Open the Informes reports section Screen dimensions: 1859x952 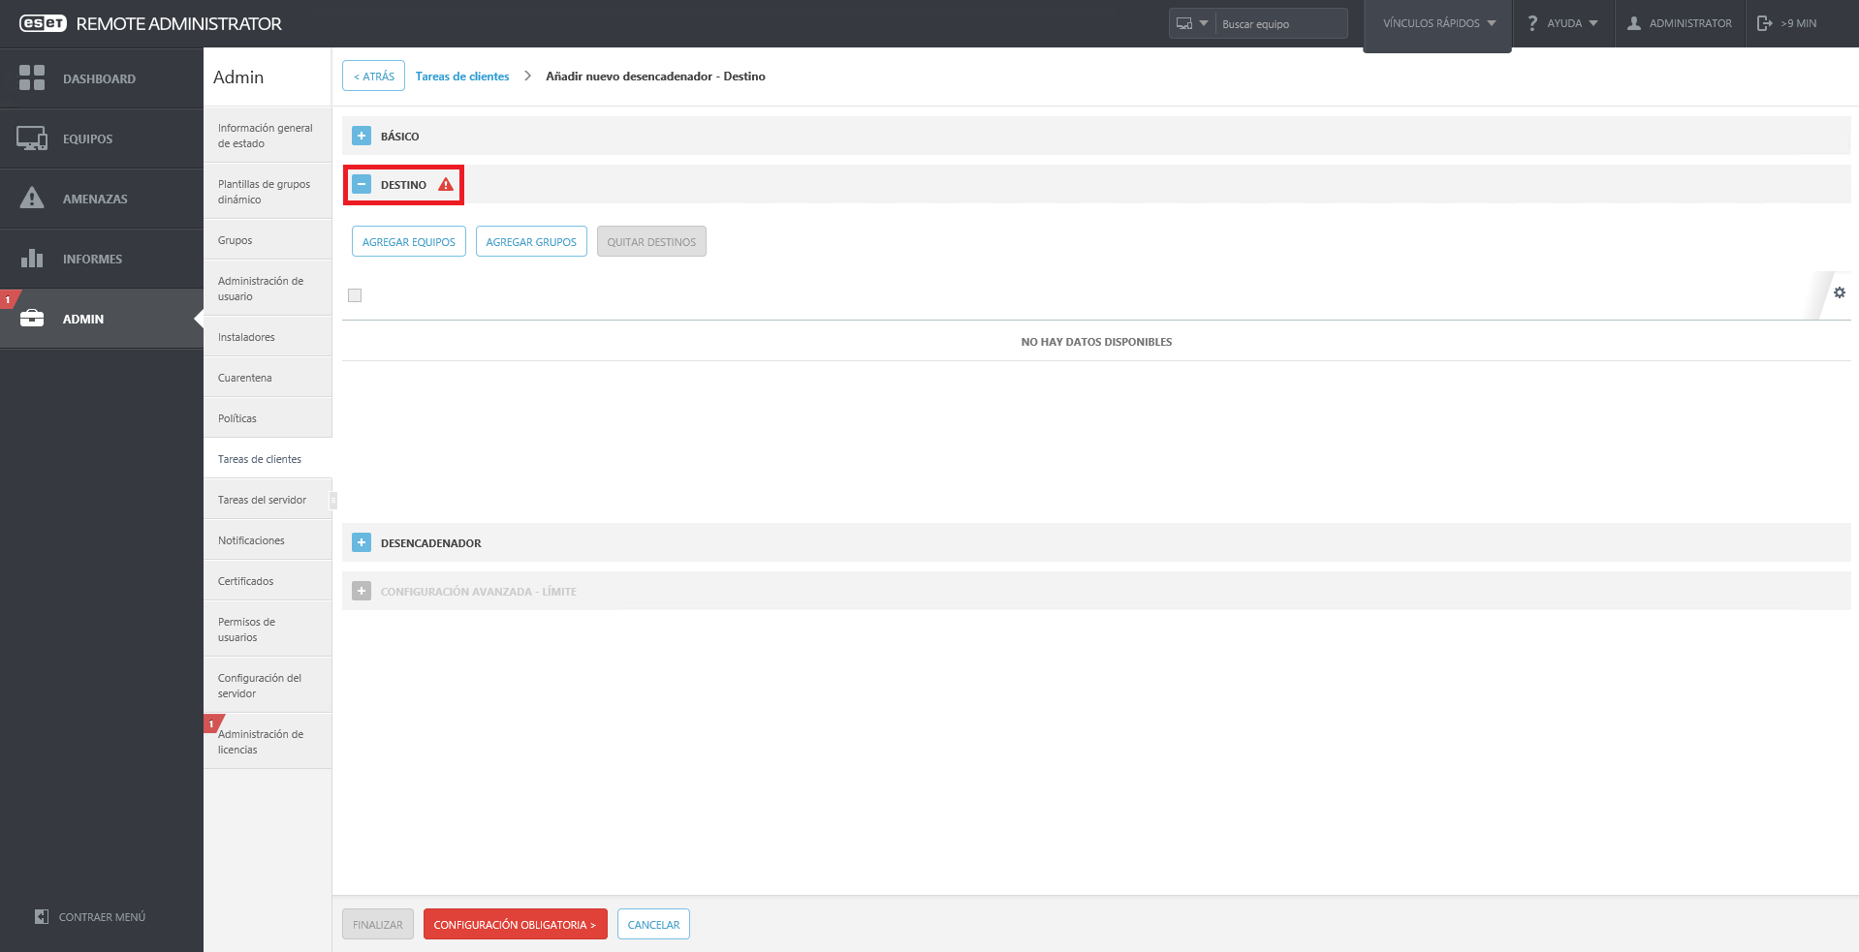point(102,259)
